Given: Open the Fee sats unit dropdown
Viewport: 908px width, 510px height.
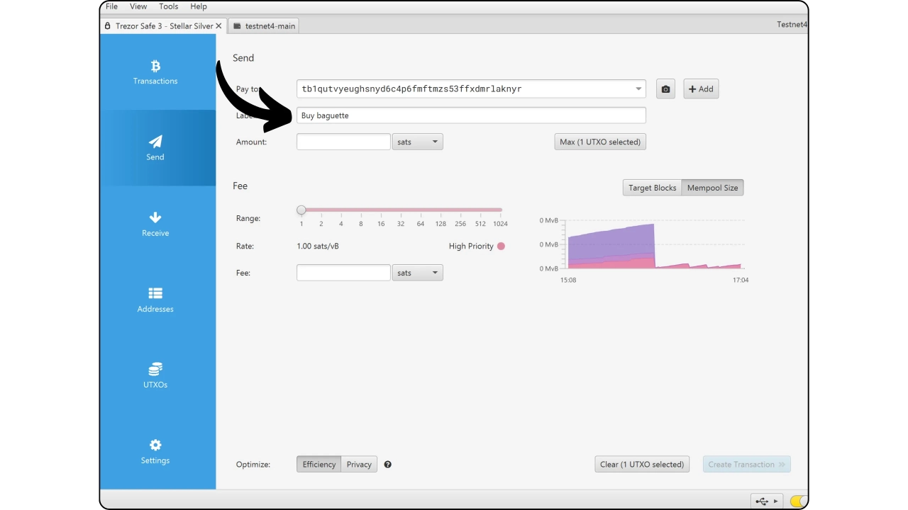Looking at the screenshot, I should 417,273.
